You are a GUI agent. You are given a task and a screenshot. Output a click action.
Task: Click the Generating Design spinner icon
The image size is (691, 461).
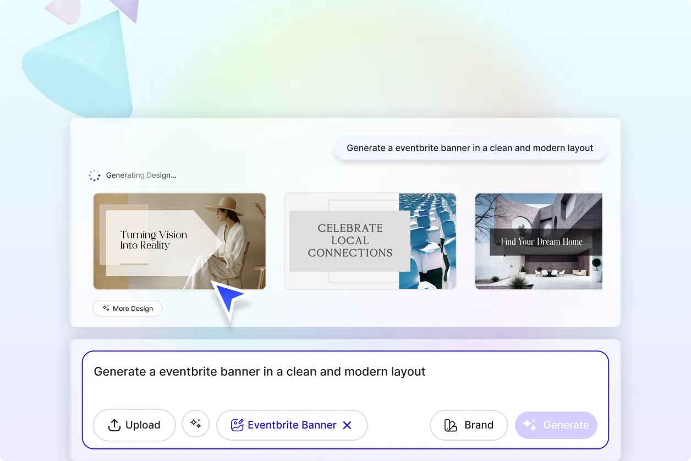pos(95,175)
